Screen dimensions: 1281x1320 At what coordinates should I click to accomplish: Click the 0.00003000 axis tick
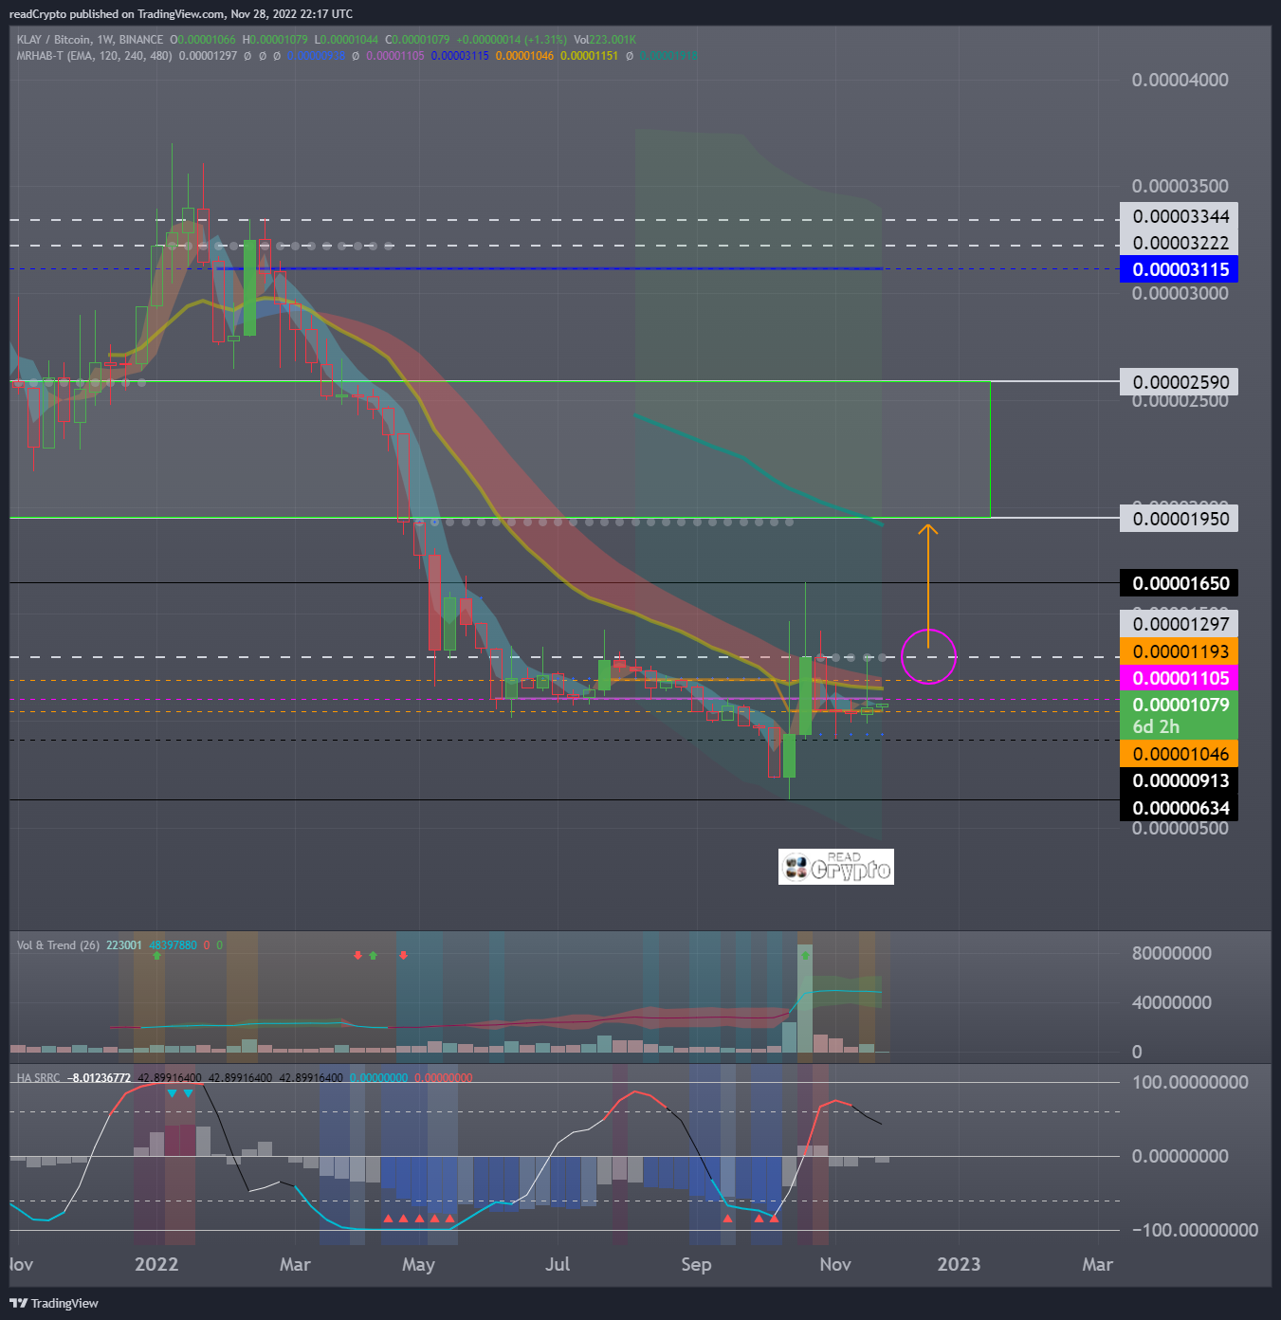pyautogui.click(x=1180, y=293)
